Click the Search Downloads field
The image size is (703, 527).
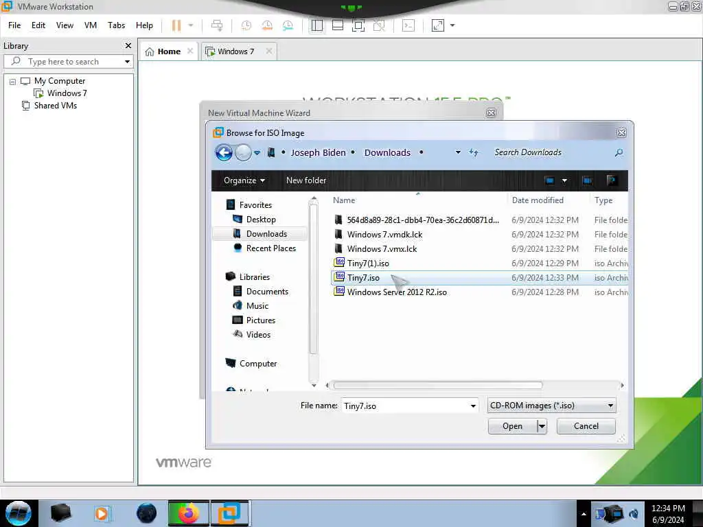[x=551, y=152]
